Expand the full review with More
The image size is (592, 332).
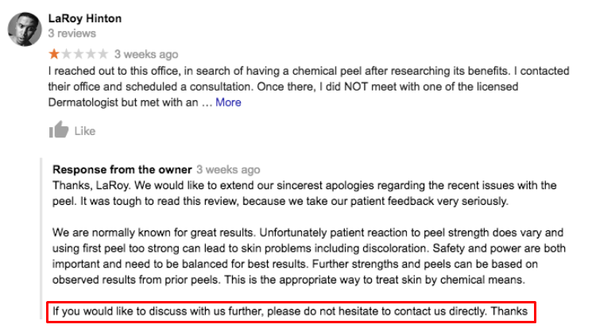point(228,102)
